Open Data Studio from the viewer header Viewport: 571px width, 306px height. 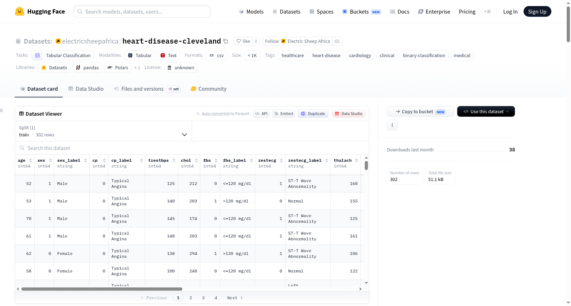[348, 114]
